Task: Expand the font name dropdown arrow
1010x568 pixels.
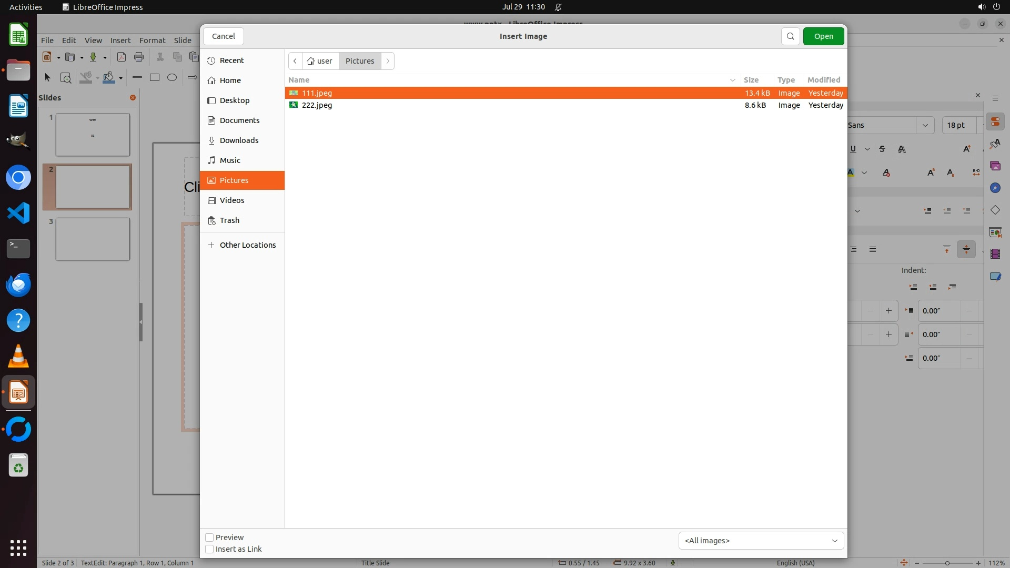Action: pyautogui.click(x=925, y=125)
